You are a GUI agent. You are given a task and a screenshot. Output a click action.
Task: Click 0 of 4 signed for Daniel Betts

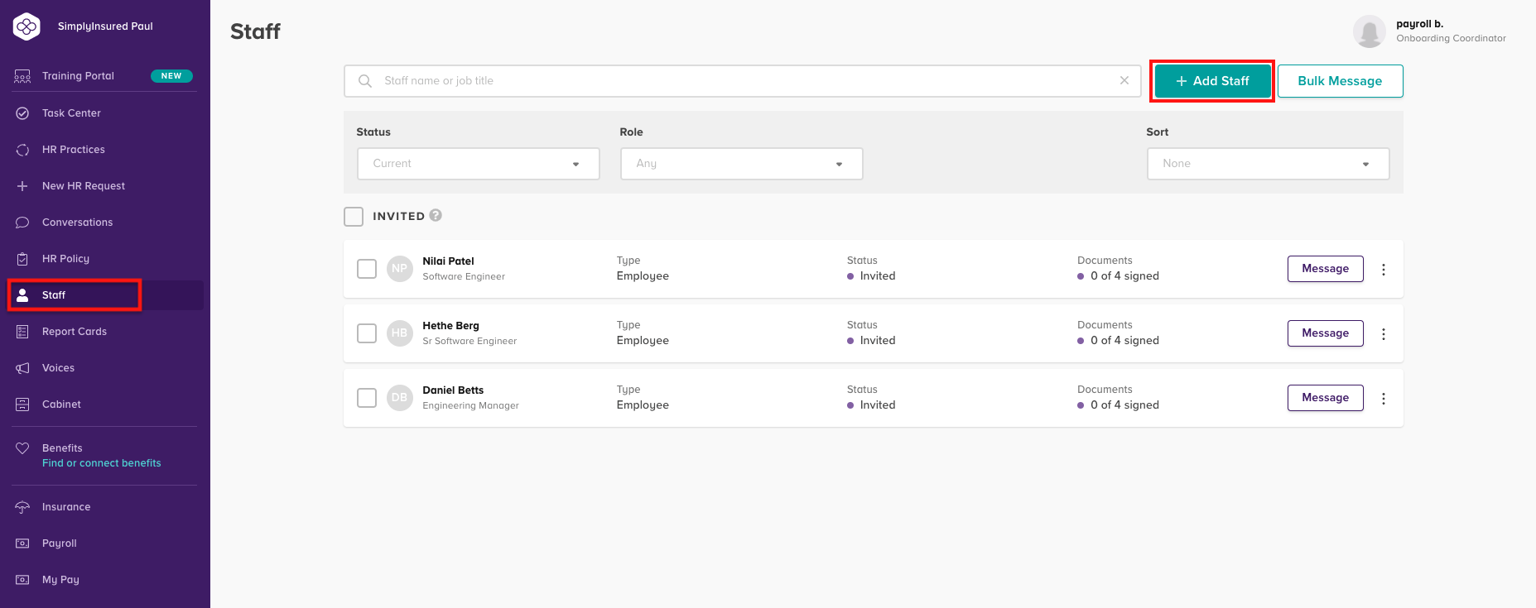1124,405
